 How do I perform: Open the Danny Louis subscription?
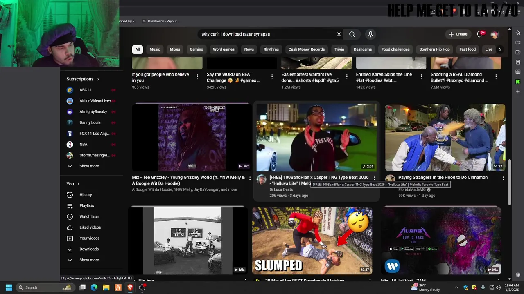point(91,122)
